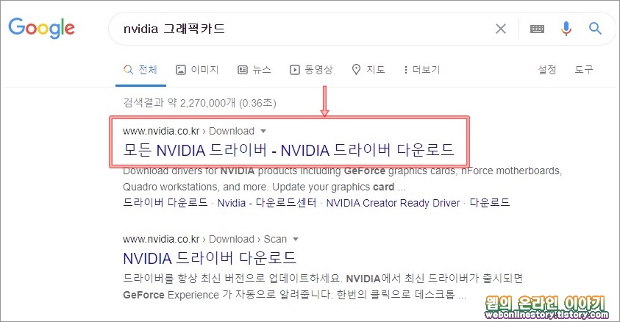Clear the search query with X
This screenshot has height=322, width=620.
point(501,29)
